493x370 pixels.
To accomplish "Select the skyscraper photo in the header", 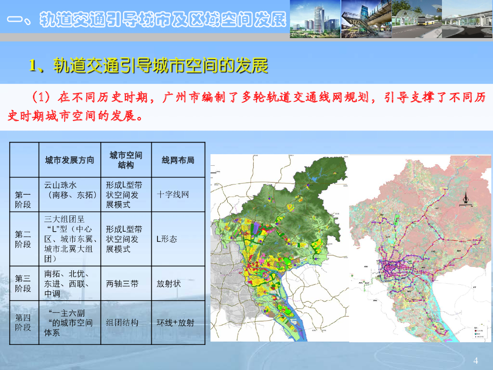I will tap(315, 19).
